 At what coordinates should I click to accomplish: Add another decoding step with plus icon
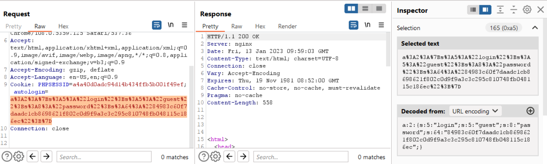click(530, 111)
